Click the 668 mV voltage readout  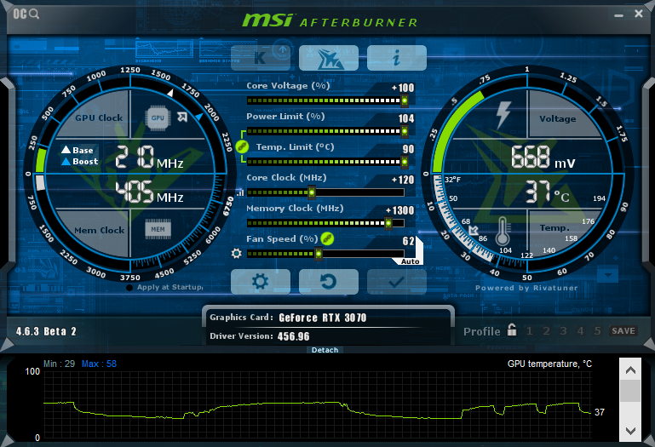coord(543,158)
